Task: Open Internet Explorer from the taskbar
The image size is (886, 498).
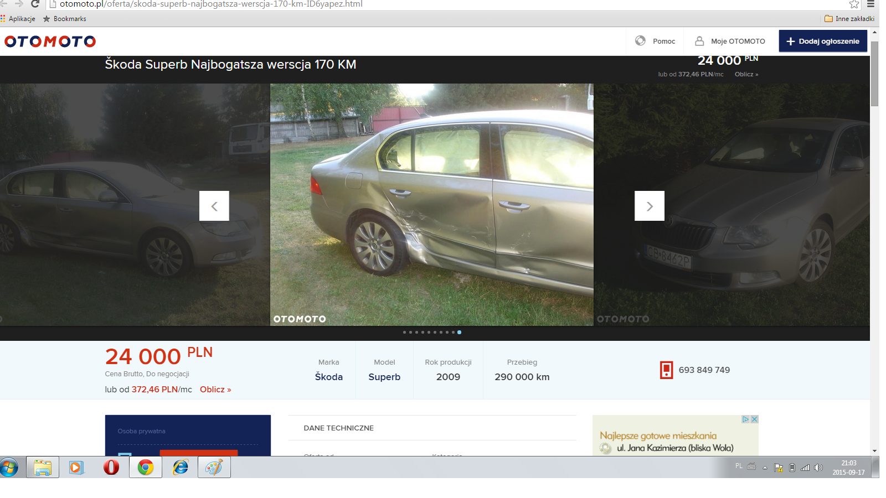Action: 180,468
